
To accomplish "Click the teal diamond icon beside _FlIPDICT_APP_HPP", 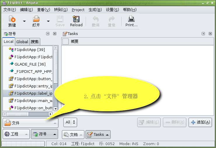I will pyautogui.click(x=11, y=71).
